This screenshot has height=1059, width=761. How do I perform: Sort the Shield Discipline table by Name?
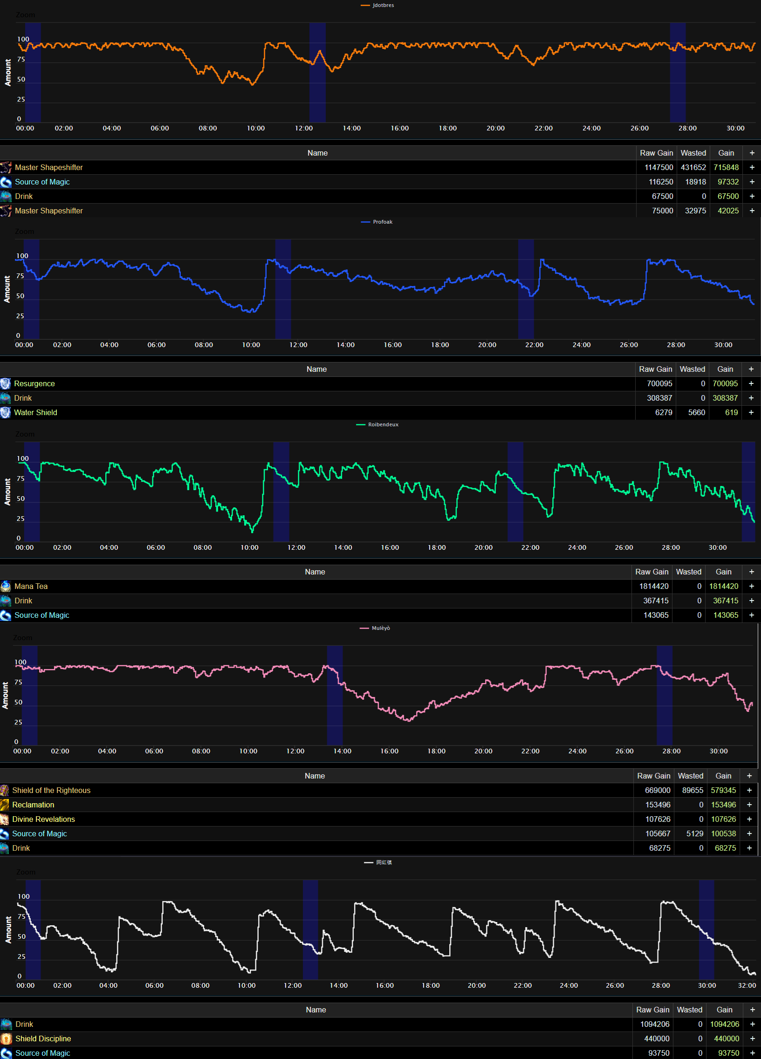pyautogui.click(x=316, y=1010)
